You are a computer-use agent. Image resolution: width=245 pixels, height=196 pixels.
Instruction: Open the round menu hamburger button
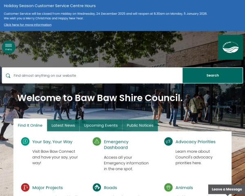(x=9, y=47)
